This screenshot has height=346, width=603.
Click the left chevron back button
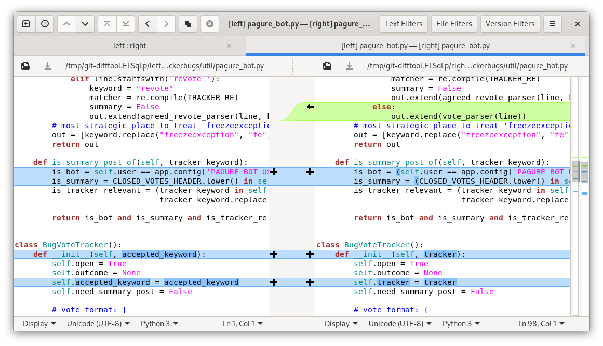click(x=148, y=24)
